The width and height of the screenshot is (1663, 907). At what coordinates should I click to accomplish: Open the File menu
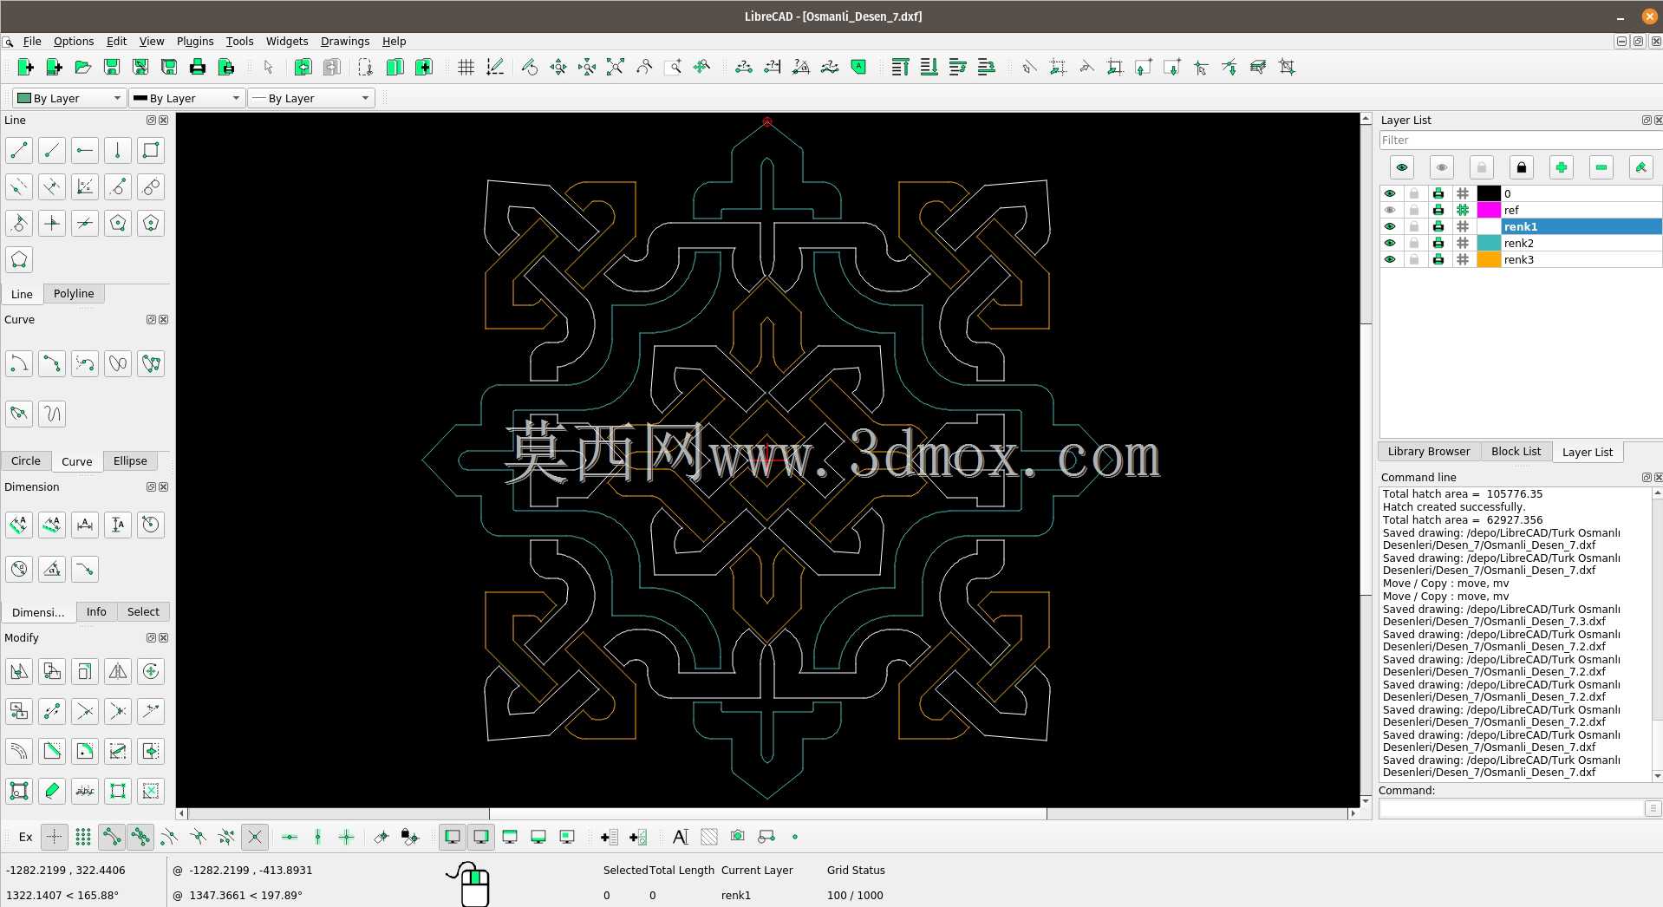[x=32, y=41]
